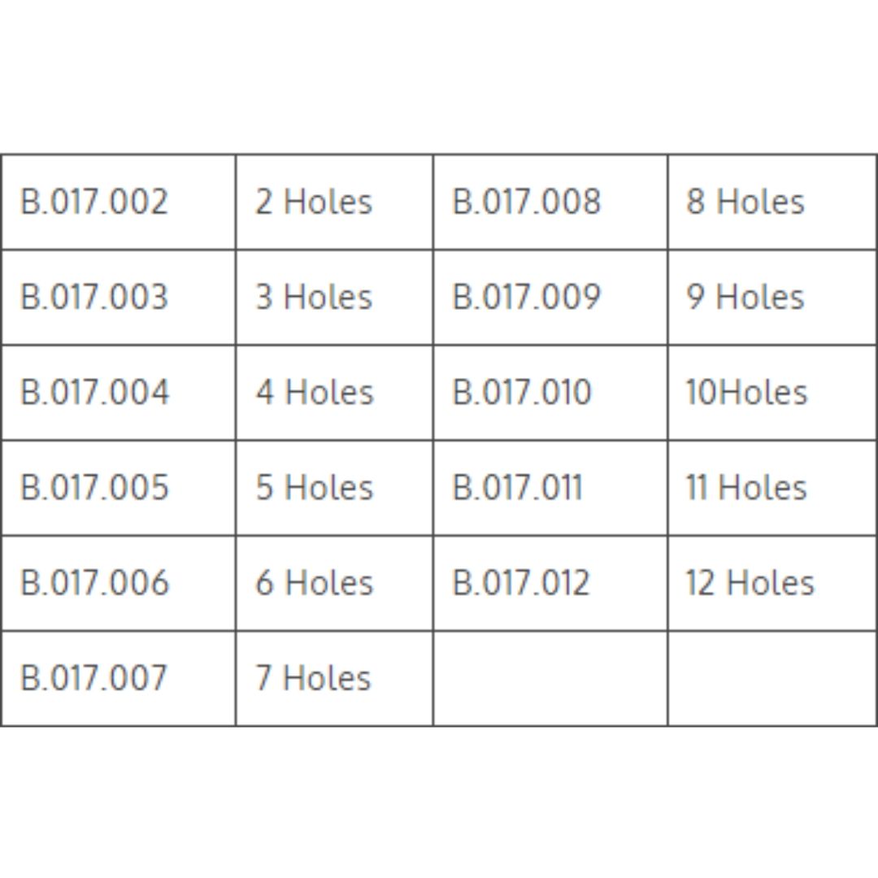Select the 11 Holes cell
This screenshot has width=878, height=878.
746,487
